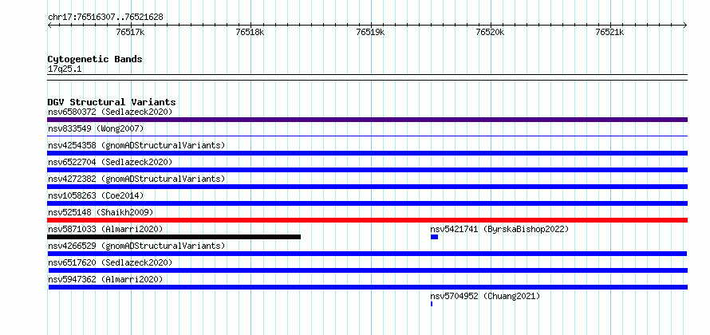Image resolution: width=710 pixels, height=335 pixels.
Task: Click the nsv6517620 (Sedlazeck2020) label
Action: coord(110,262)
